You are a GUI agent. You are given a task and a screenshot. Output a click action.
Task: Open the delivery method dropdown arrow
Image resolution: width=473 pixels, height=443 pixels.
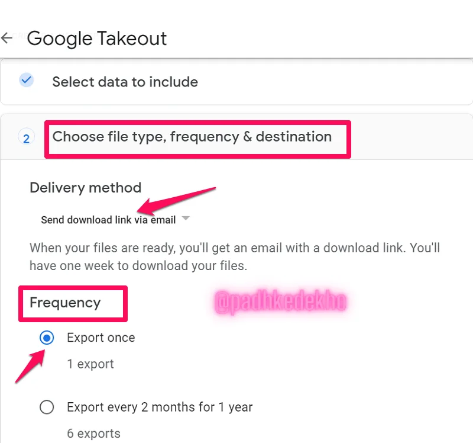[x=186, y=218]
